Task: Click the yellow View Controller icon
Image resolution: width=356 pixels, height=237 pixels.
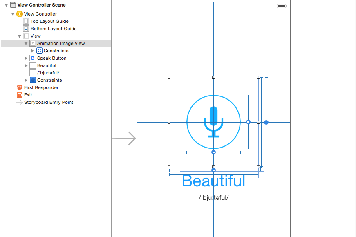Action: (x=20, y=14)
